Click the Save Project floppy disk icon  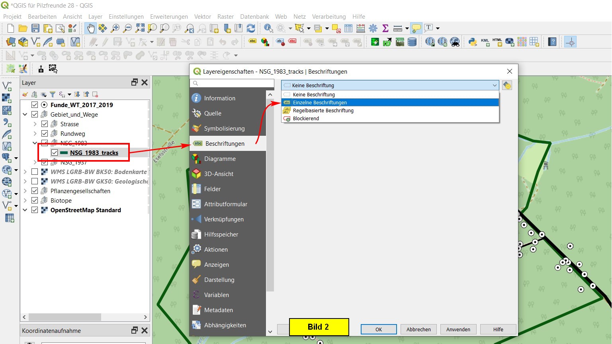[x=35, y=28]
